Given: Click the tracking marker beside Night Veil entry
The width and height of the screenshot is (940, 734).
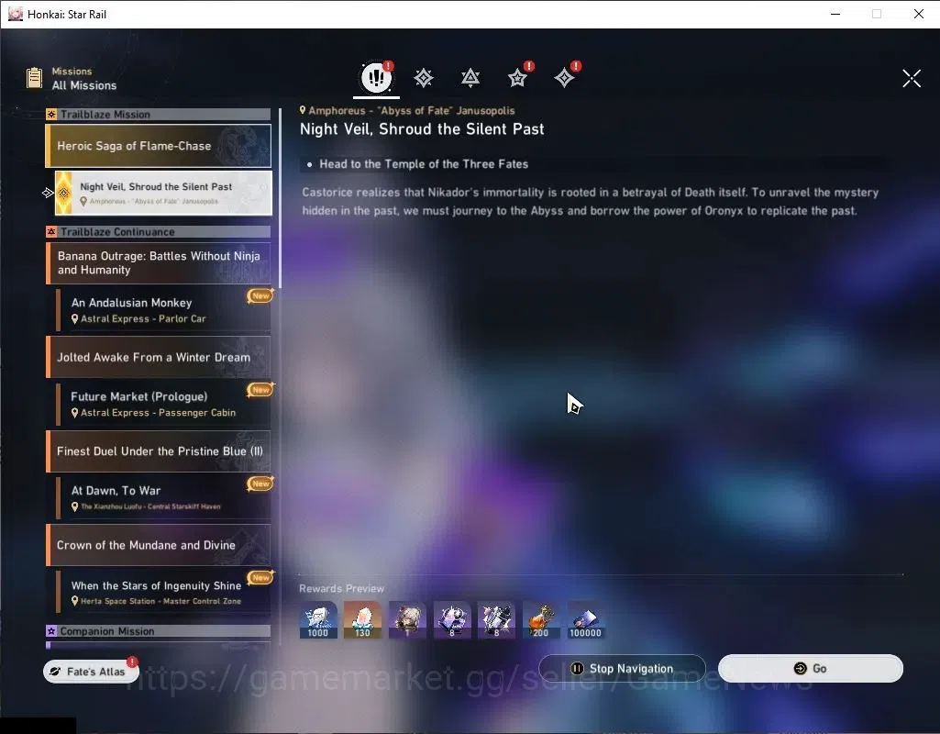Looking at the screenshot, I should tap(48, 193).
